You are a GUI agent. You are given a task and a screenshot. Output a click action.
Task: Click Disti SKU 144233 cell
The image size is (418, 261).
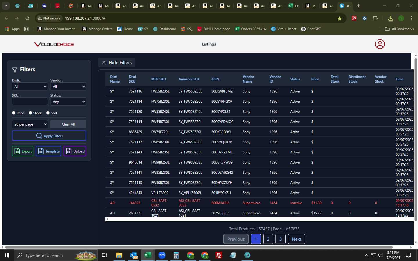134,203
